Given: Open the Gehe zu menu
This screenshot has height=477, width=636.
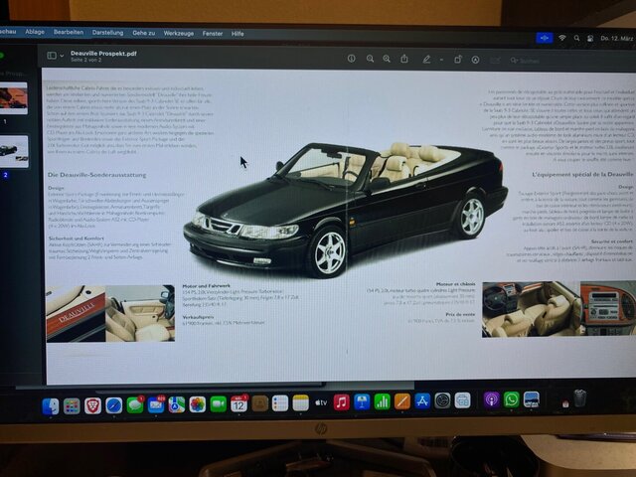Looking at the screenshot, I should [143, 33].
